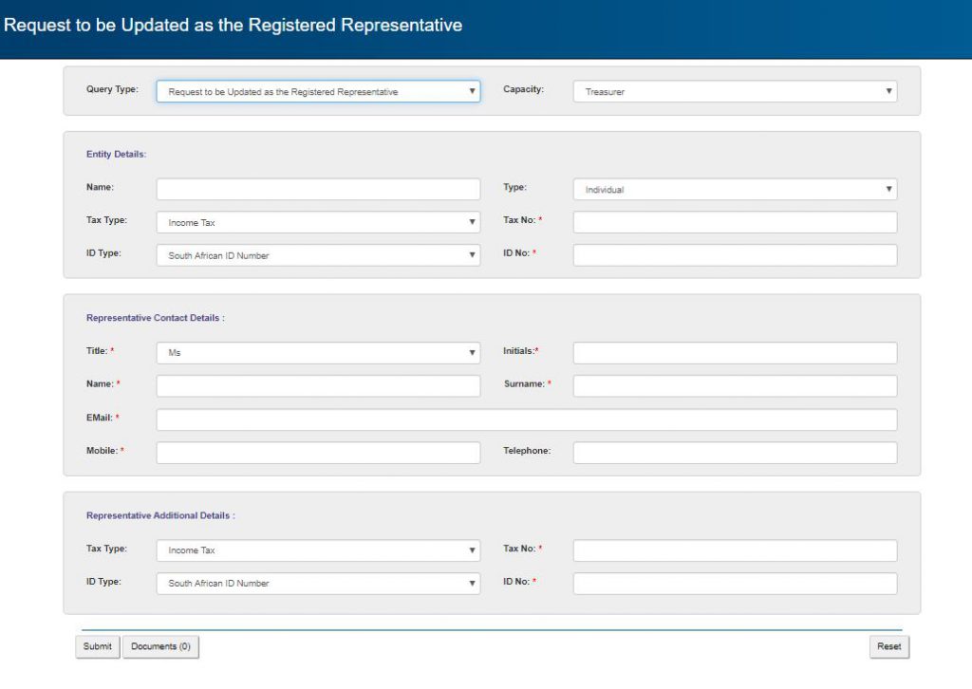Click the Telephone input field
Viewport: 972px width, 689px height.
point(733,452)
